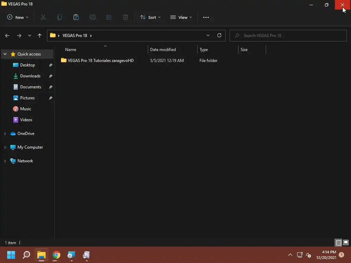
Task: Sort by Type column header
Action: click(204, 50)
